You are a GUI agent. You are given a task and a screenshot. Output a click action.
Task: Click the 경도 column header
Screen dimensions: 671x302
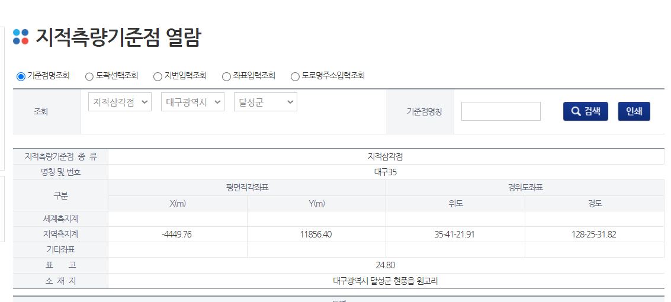pos(595,204)
